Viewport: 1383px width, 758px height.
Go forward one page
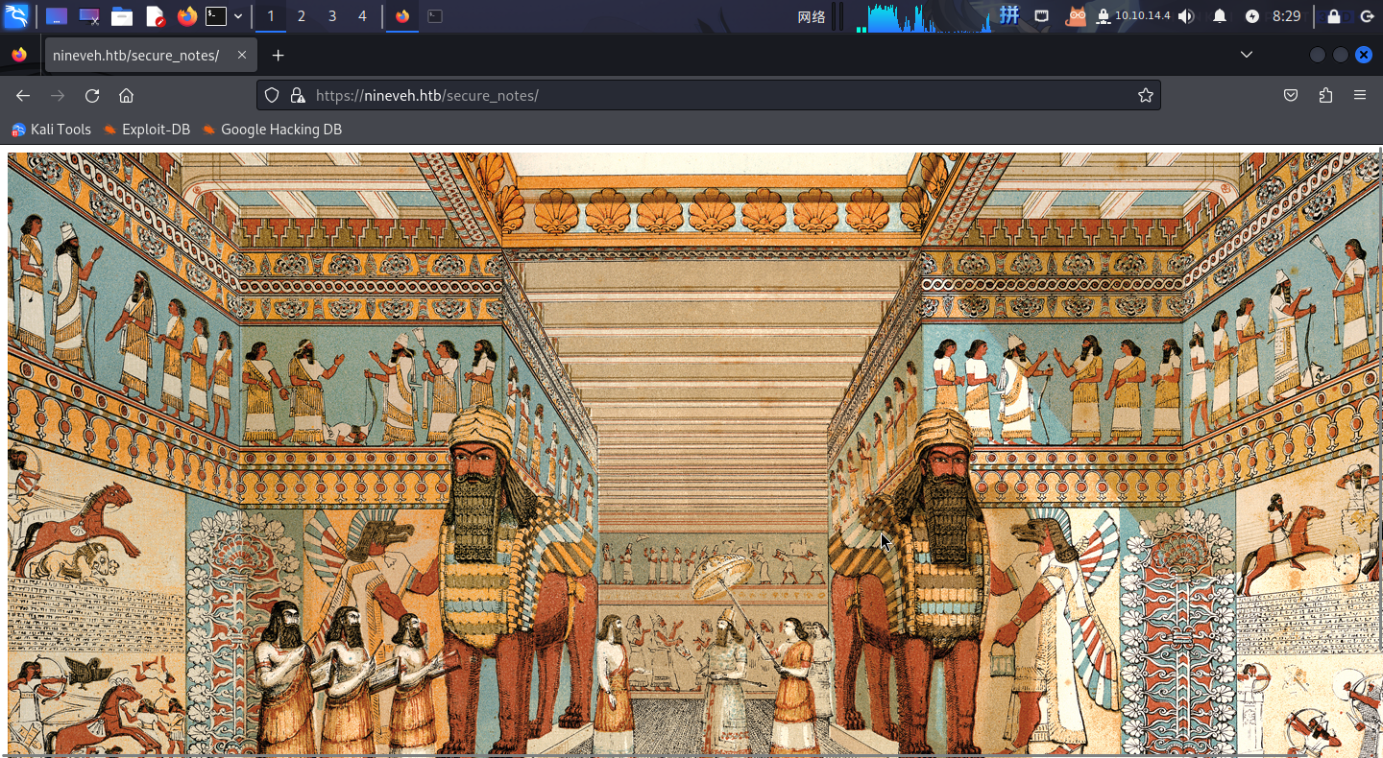pyautogui.click(x=58, y=95)
